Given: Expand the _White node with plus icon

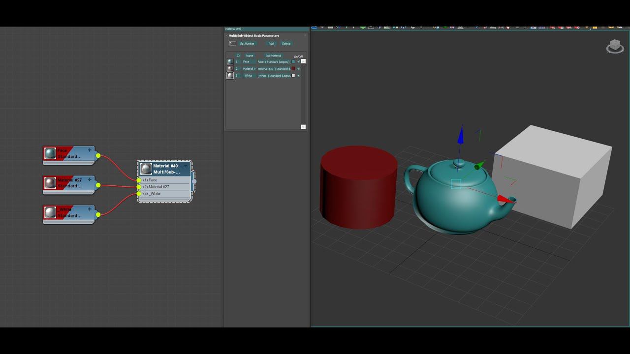Looking at the screenshot, I should click(90, 209).
